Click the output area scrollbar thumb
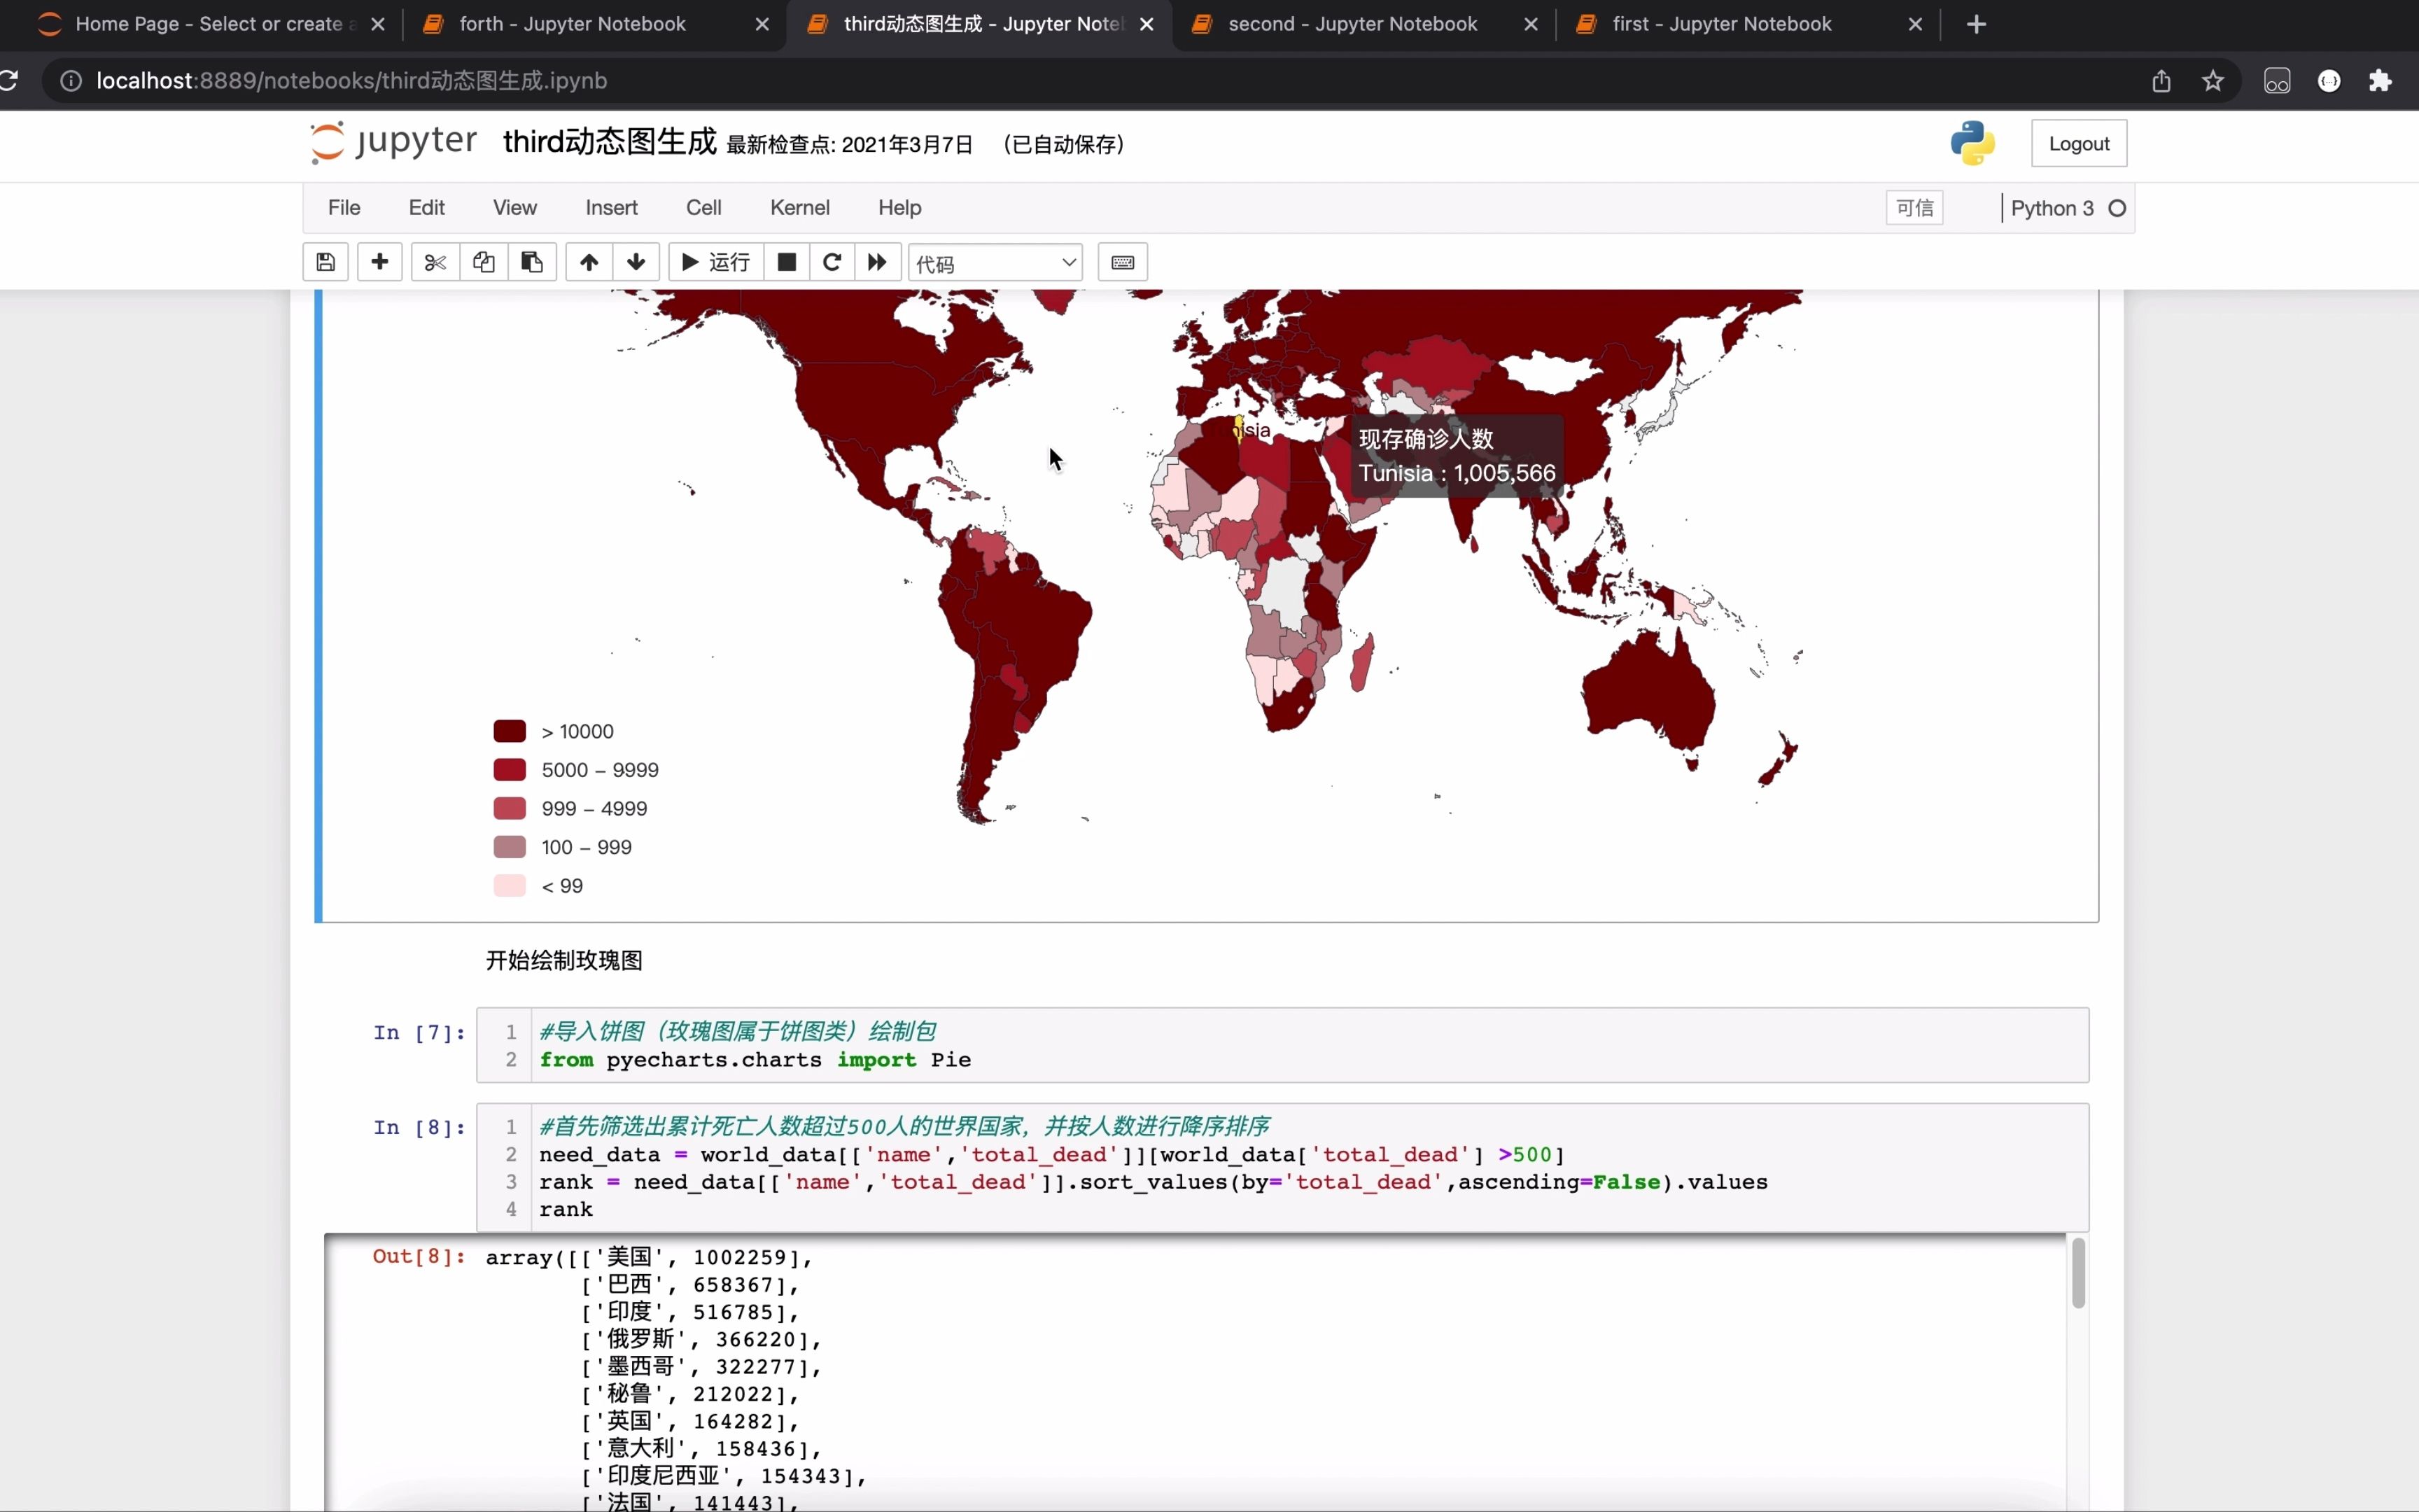 (2078, 1272)
